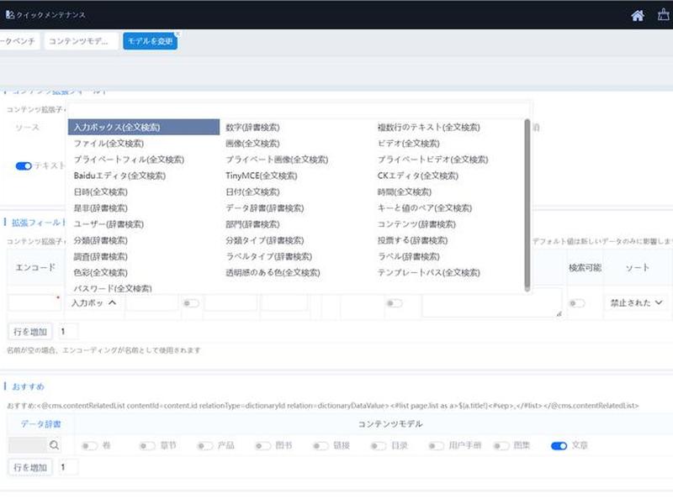Viewport: 673px width, 504px height.
Task: Choose 数字(辞書検索) from the list
Action: [x=252, y=128]
